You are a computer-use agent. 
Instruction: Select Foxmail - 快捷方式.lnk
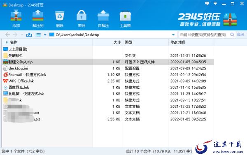tap(108, 74)
